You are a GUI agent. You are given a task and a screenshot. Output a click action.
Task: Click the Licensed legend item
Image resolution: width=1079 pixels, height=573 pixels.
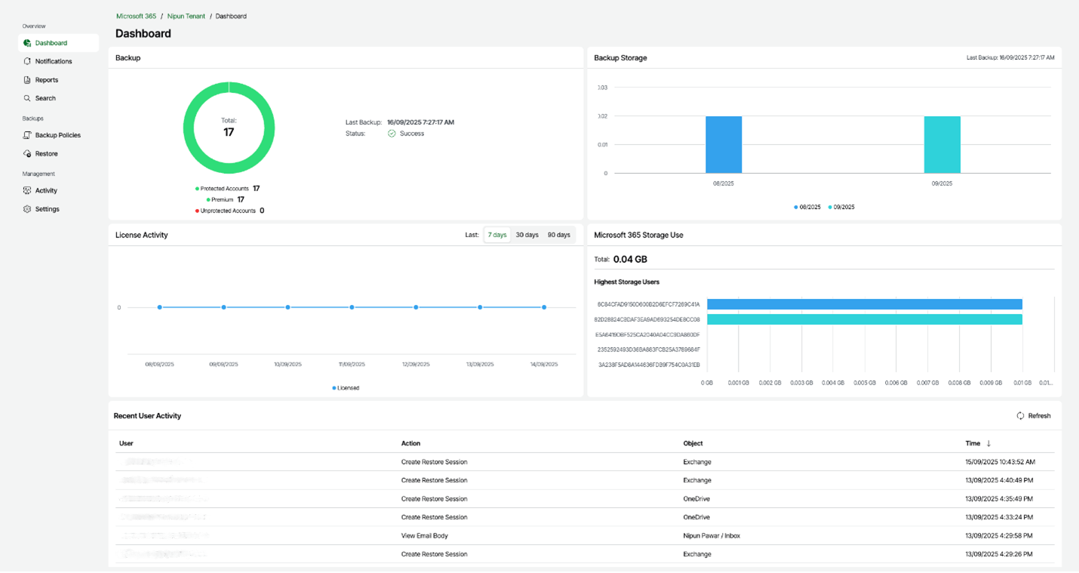346,388
